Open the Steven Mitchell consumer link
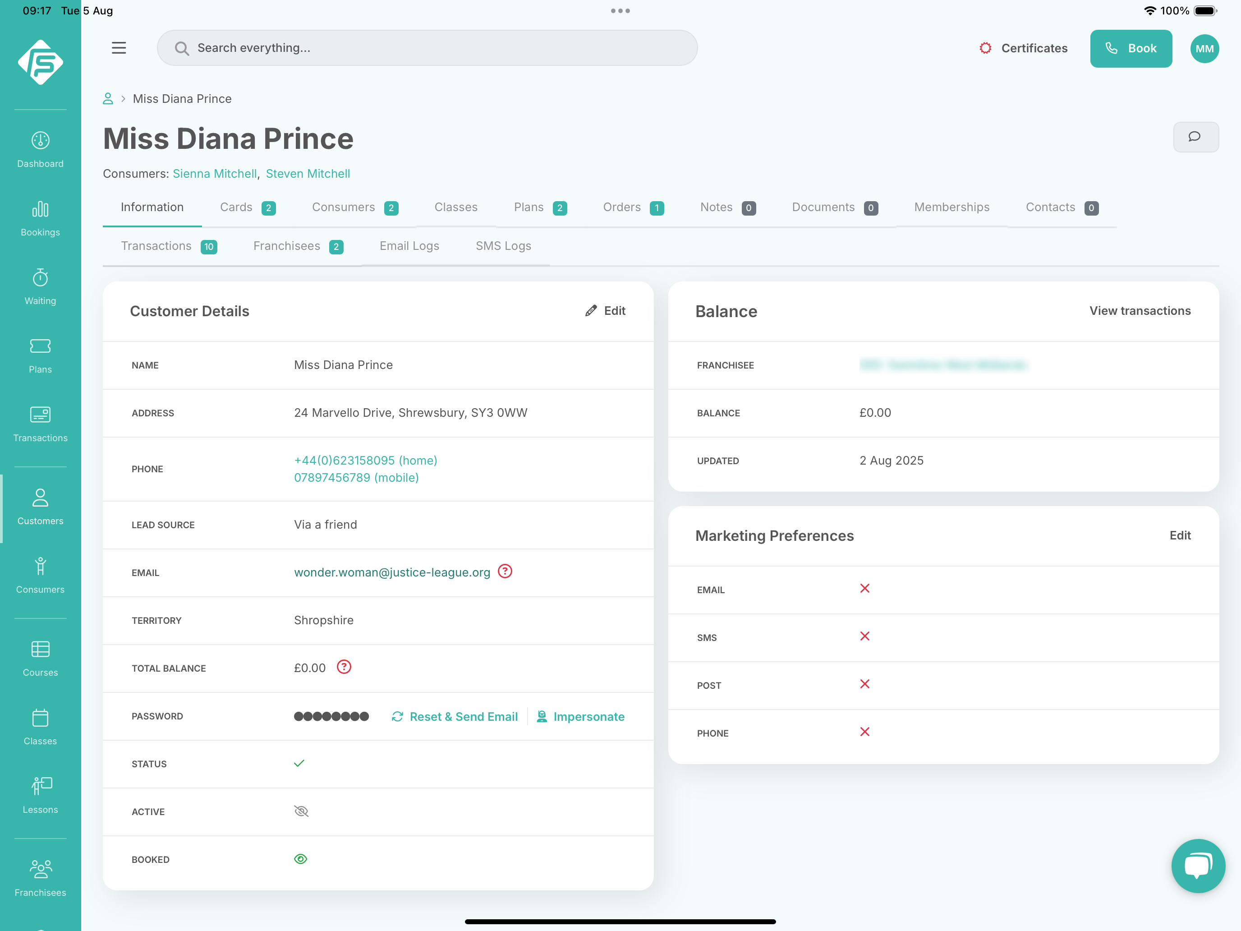The height and width of the screenshot is (931, 1241). pyautogui.click(x=308, y=174)
